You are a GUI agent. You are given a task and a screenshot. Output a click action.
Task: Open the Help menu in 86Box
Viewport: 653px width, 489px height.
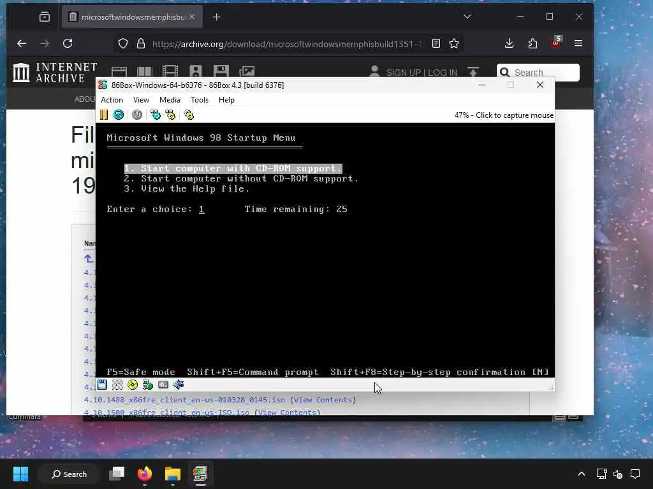[226, 100]
